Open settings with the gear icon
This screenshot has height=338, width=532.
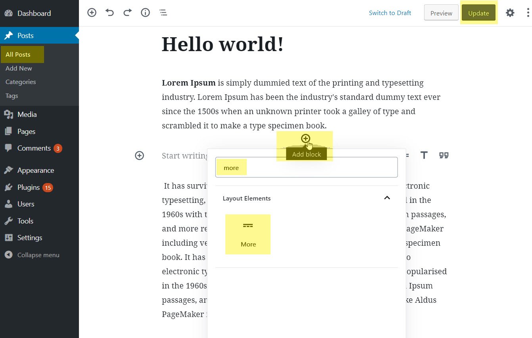coord(510,13)
